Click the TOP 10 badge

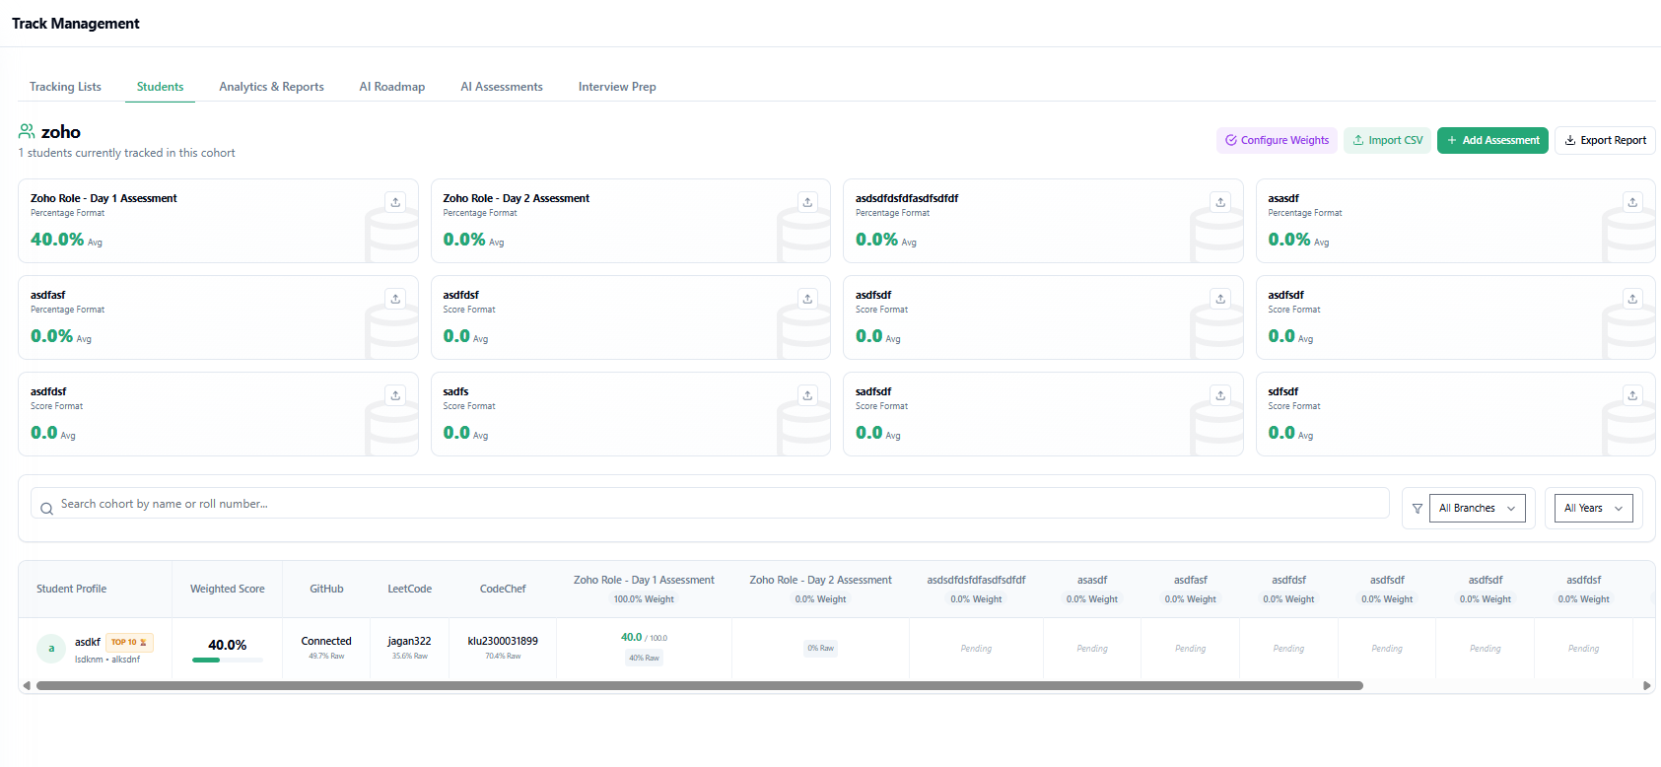tap(129, 642)
